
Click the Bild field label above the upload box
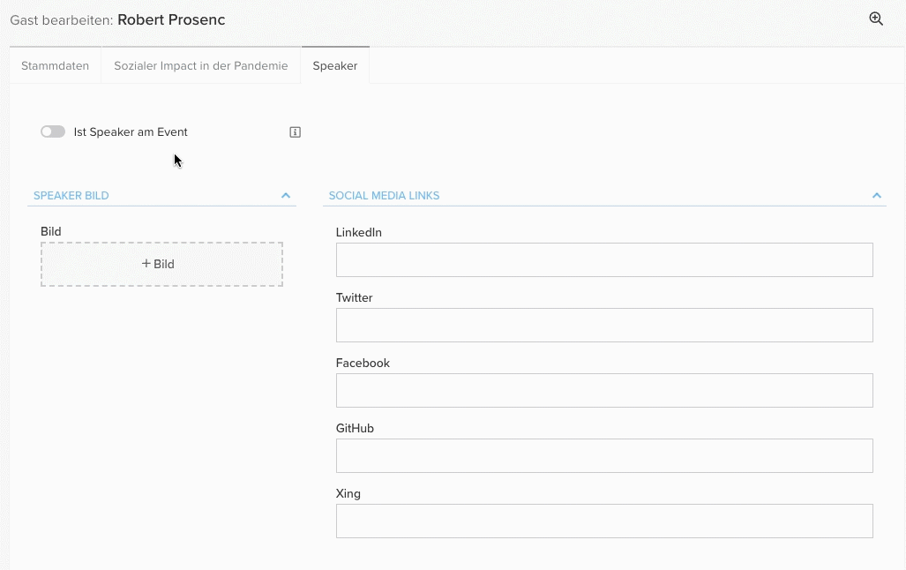[x=51, y=232]
